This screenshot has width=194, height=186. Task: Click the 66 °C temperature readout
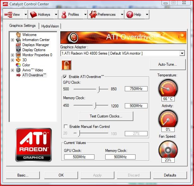tap(168, 99)
